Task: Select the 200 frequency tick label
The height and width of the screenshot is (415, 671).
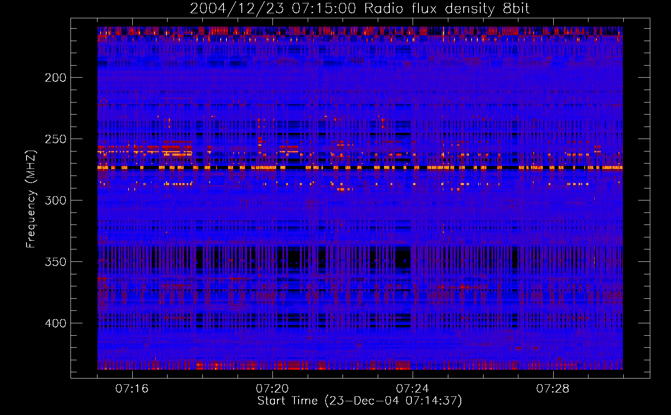Action: 56,78
